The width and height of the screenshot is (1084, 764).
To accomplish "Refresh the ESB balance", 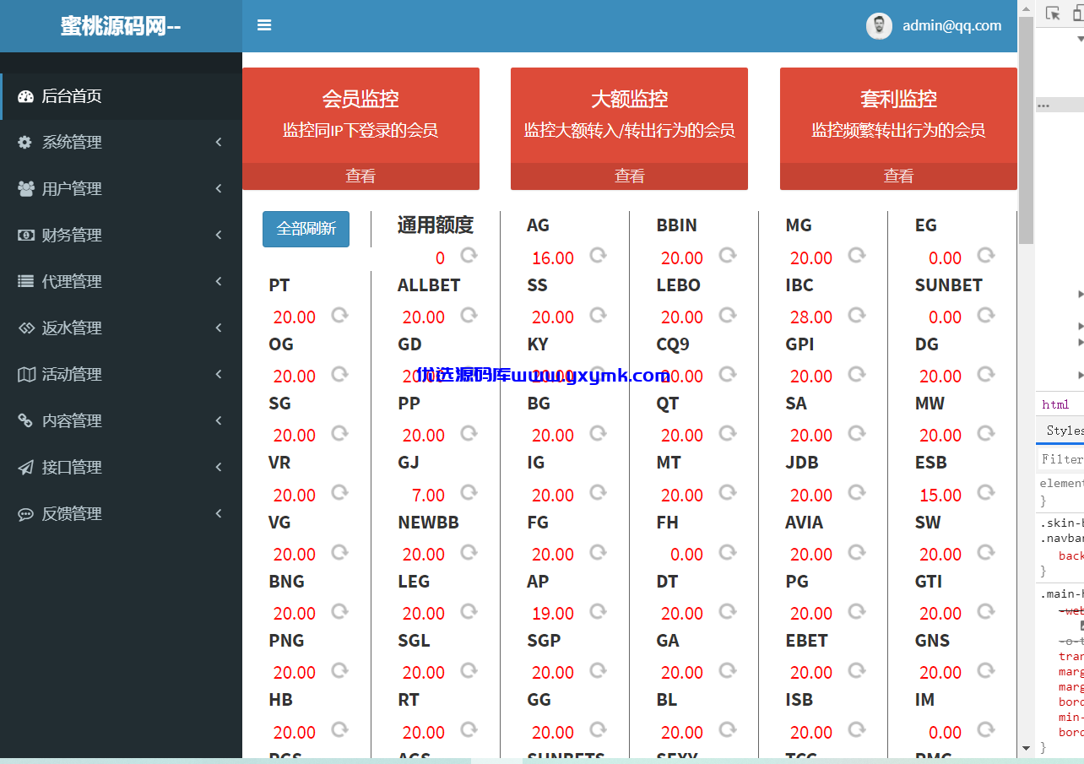I will pyautogui.click(x=985, y=492).
